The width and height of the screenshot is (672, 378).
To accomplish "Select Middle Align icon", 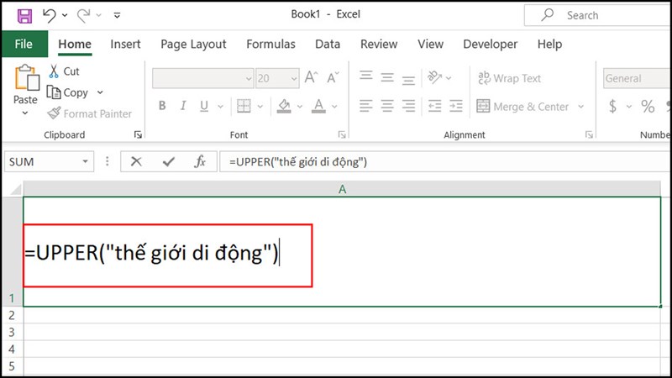I will 387,77.
